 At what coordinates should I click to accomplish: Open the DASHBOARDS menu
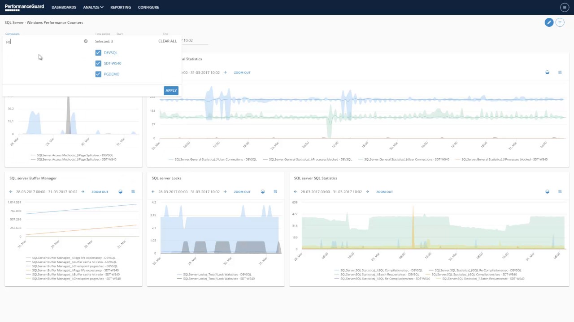click(64, 8)
